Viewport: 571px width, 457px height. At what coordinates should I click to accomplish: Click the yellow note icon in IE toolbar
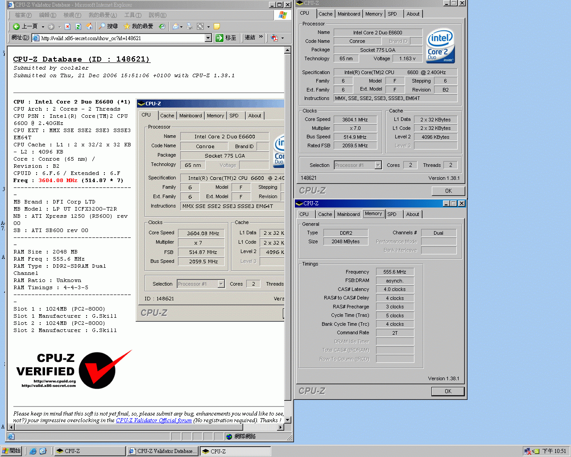[x=217, y=26]
